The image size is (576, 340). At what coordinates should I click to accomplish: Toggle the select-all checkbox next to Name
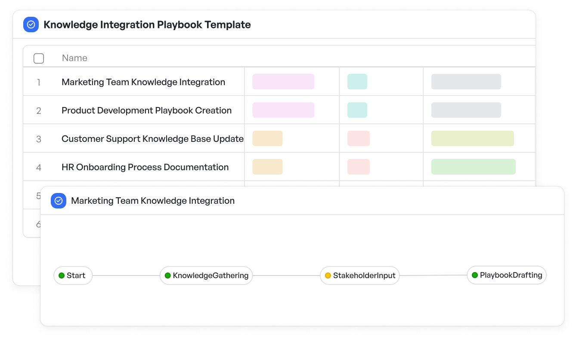click(x=39, y=58)
